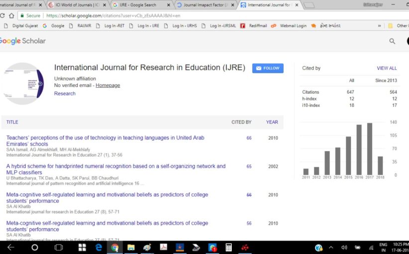Click the 2016 bar in citations chart
The width and height of the screenshot is (409, 254).
point(359,150)
